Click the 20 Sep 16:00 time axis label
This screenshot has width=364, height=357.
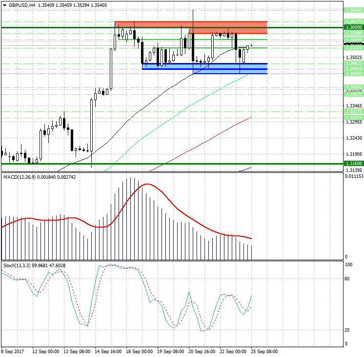coord(202,351)
